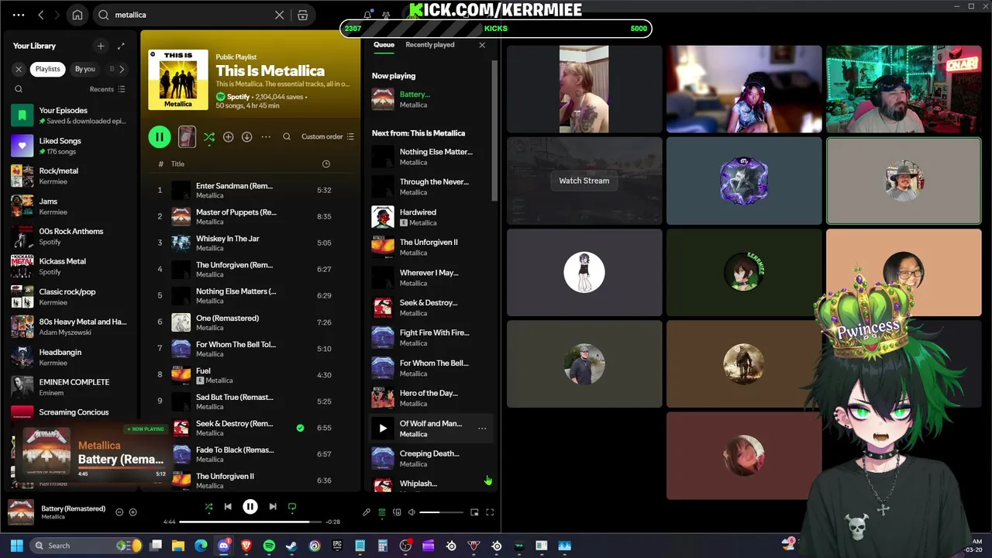Click Watch Stream button in call grid
This screenshot has height=558, width=992.
tap(584, 181)
